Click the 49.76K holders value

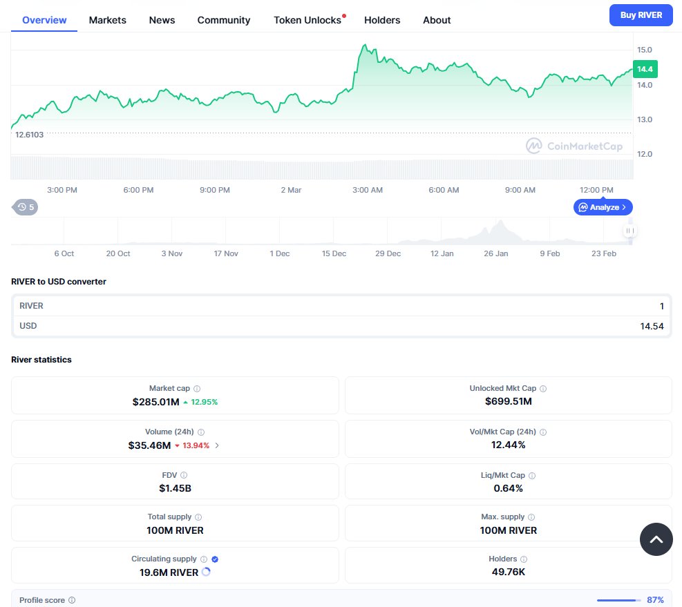point(509,572)
